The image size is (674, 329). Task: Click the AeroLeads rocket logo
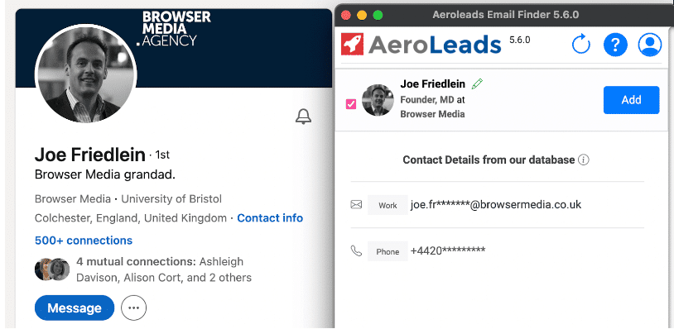352,44
